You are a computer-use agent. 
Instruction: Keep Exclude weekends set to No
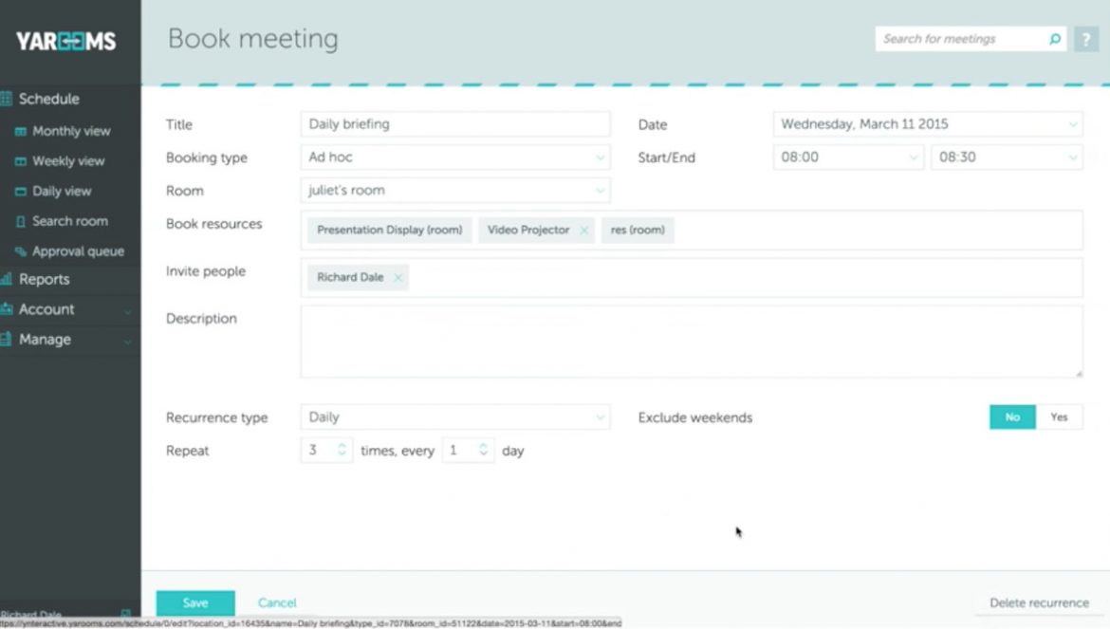point(1012,416)
